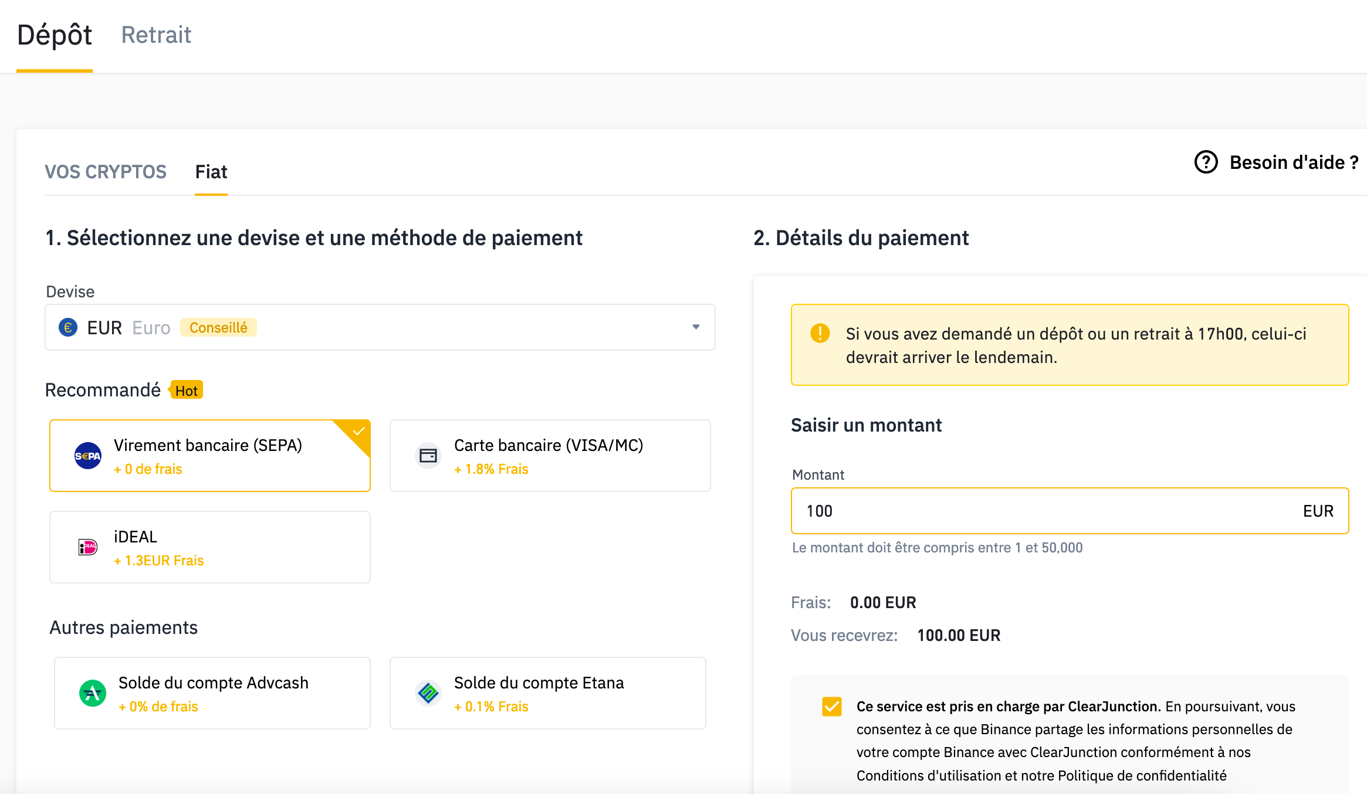1367x794 pixels.
Task: Click the Hot badge next to Recommandé
Action: coord(186,391)
